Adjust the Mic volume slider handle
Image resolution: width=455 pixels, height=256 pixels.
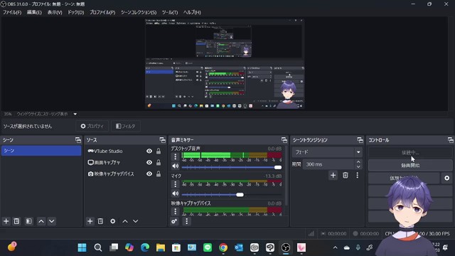(240, 194)
